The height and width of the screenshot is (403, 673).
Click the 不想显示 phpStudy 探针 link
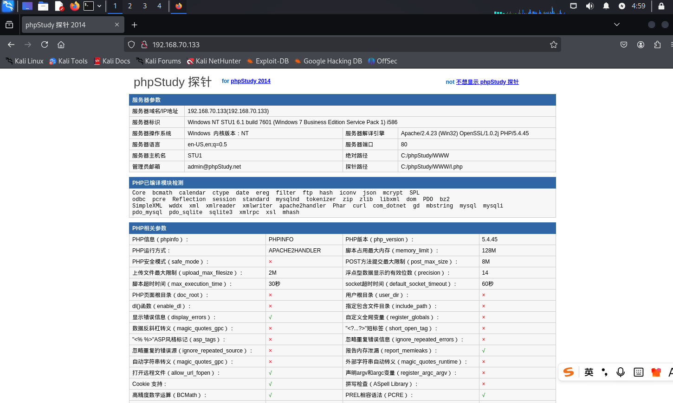[487, 82]
